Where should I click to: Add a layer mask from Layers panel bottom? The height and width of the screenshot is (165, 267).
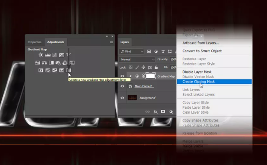coord(163,111)
